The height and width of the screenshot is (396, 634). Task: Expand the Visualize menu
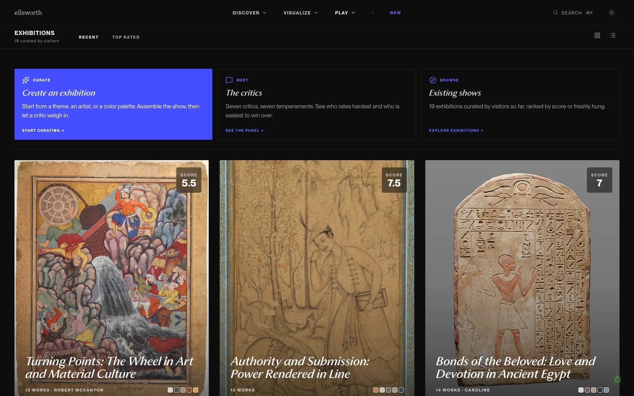coord(301,13)
